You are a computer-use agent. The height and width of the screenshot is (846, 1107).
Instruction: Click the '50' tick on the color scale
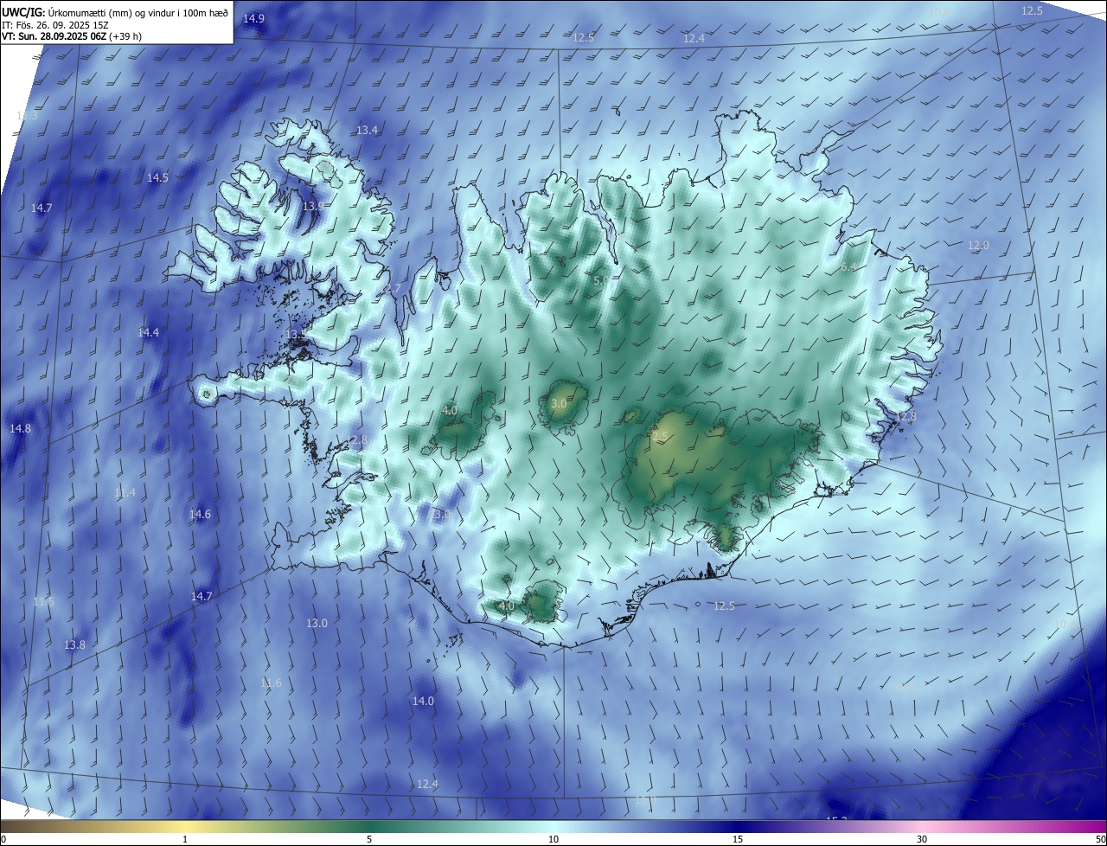point(1100,839)
